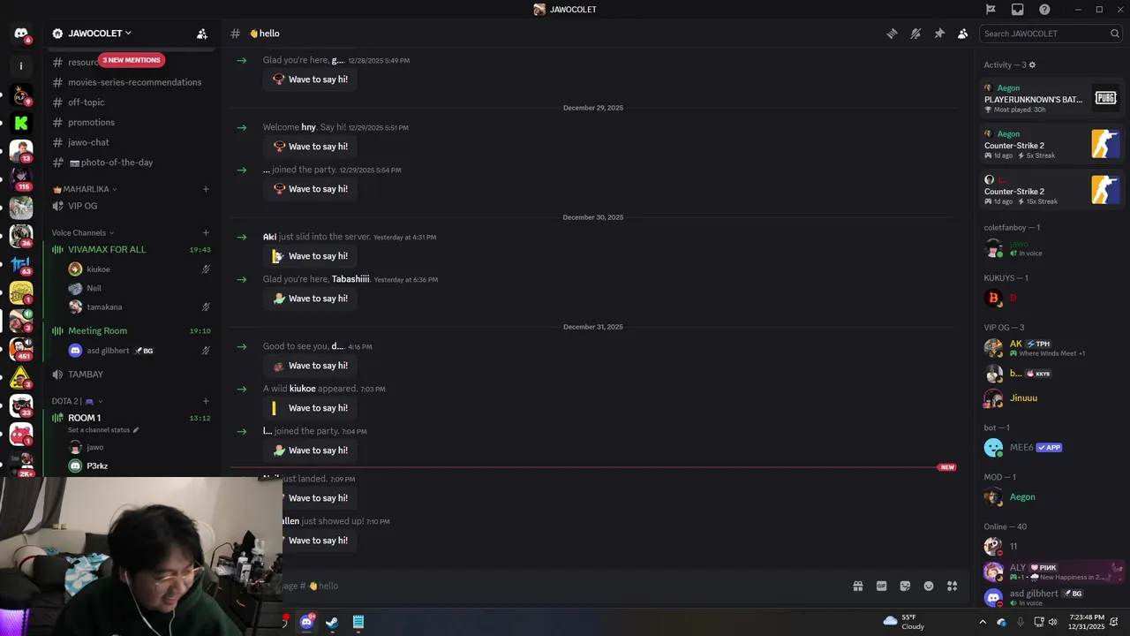The height and width of the screenshot is (636, 1130).
Task: Click inside Search JAWOCOLET field
Action: coord(1051,34)
